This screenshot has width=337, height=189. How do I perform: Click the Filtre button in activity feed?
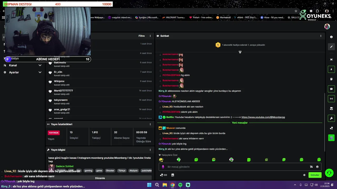coord(142,36)
